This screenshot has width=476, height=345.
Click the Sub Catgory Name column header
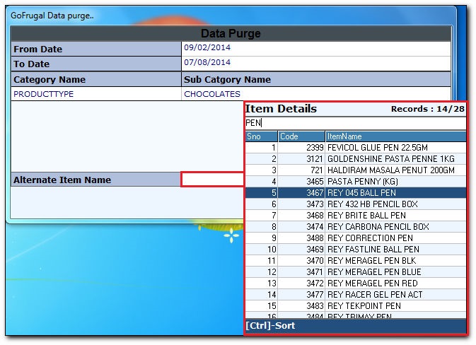(x=315, y=79)
